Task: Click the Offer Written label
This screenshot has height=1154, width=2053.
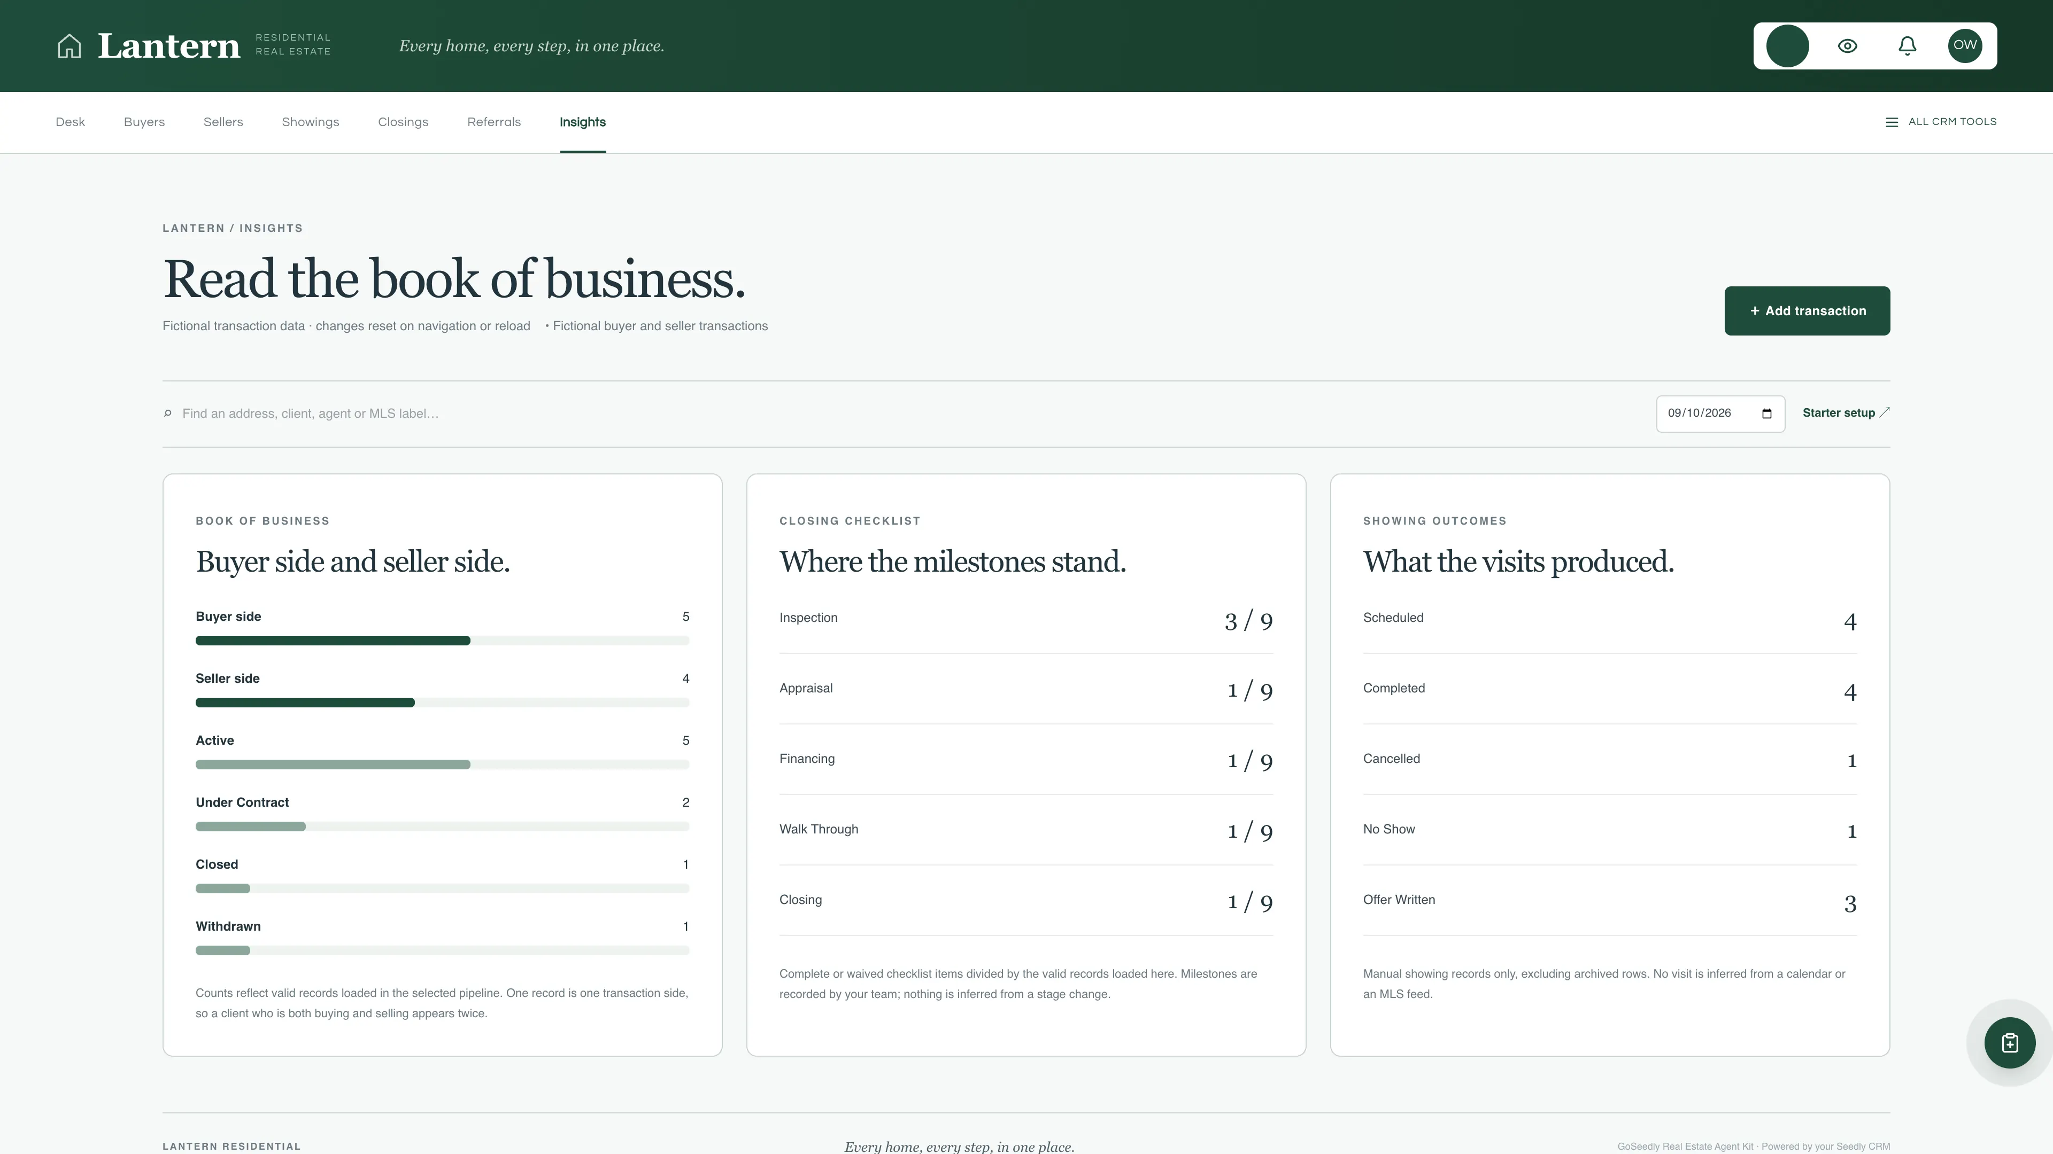Action: 1399,900
